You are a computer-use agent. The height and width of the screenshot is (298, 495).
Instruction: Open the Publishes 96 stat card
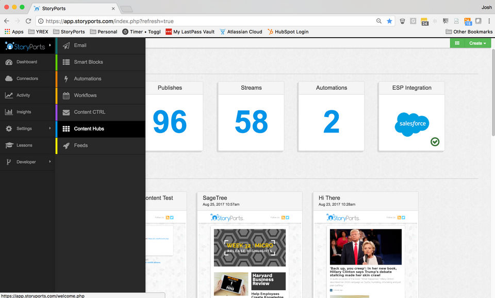(x=174, y=116)
